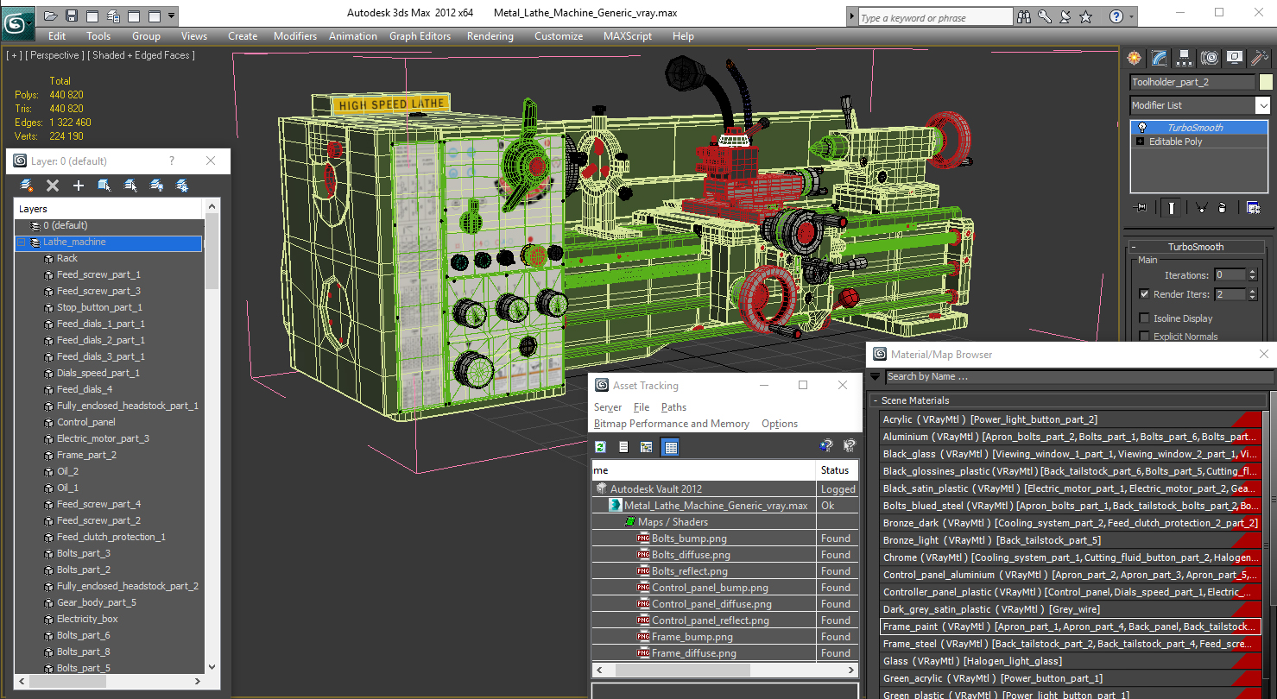Open the Graph Editors menu
1277x699 pixels.
(420, 36)
